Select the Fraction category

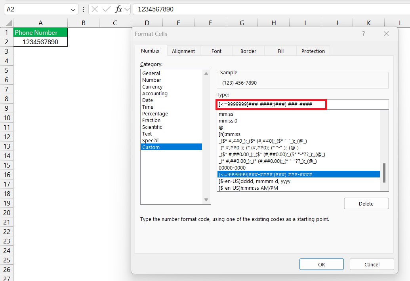[x=171, y=120]
